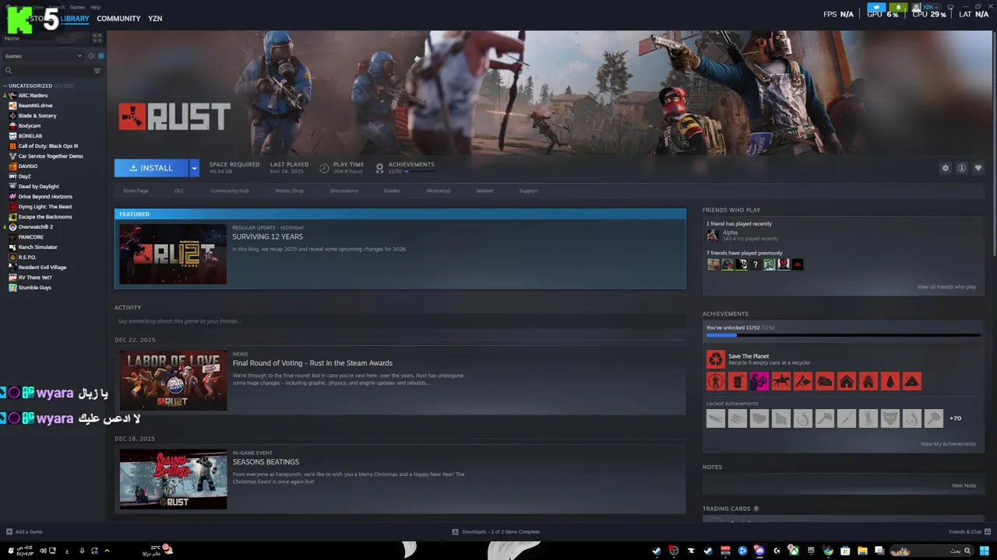Open the Workshop link
997x560 pixels.
coord(438,191)
